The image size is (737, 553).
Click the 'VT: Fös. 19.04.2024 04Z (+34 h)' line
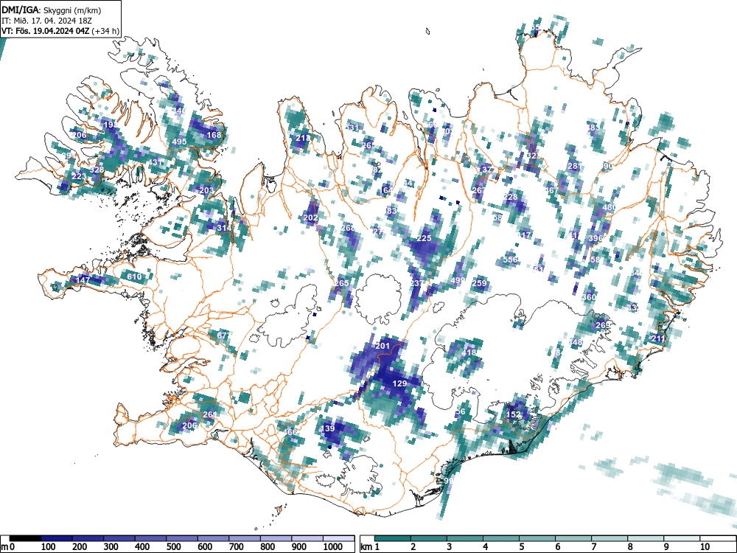pyautogui.click(x=60, y=31)
